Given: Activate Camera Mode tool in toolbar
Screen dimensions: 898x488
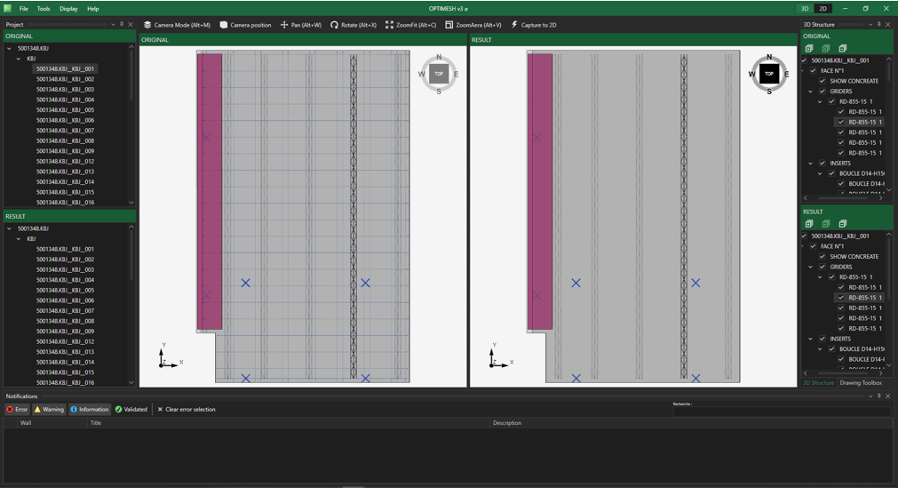Looking at the screenshot, I should pos(177,25).
